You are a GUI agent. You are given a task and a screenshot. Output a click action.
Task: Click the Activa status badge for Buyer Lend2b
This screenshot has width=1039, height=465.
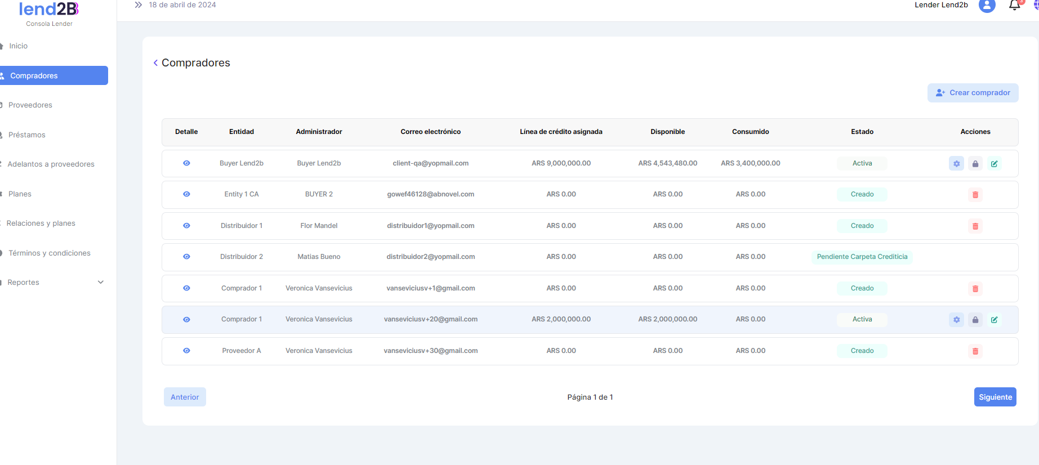(x=862, y=163)
